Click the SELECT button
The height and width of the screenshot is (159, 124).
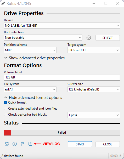pyautogui.click(x=108, y=38)
